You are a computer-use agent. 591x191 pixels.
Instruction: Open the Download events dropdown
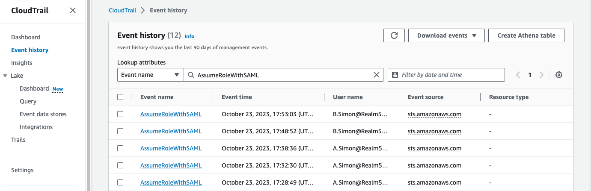[x=446, y=35]
